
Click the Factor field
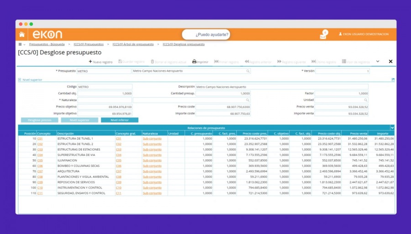pyautogui.click(x=342, y=94)
